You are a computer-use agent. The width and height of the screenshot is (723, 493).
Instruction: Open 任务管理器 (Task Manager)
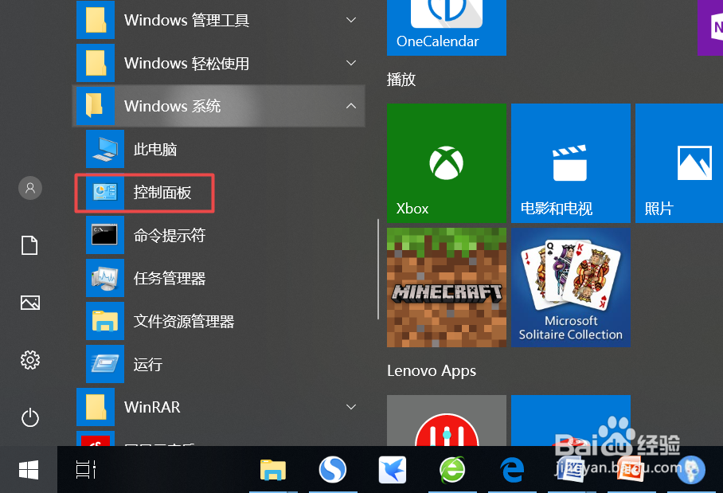pyautogui.click(x=221, y=278)
